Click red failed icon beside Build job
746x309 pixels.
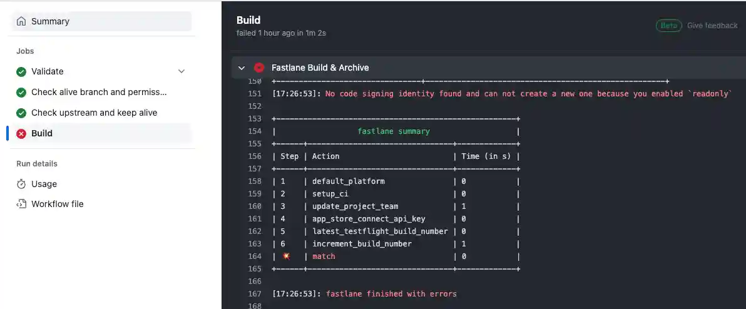tap(21, 133)
